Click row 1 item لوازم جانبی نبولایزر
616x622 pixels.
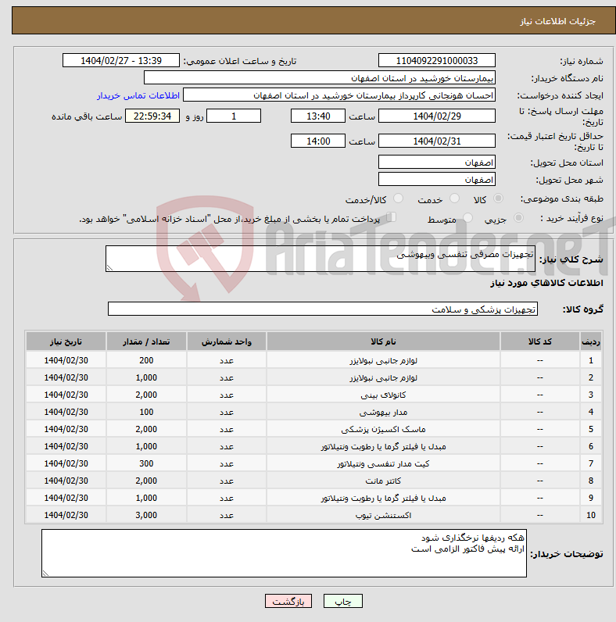point(383,360)
